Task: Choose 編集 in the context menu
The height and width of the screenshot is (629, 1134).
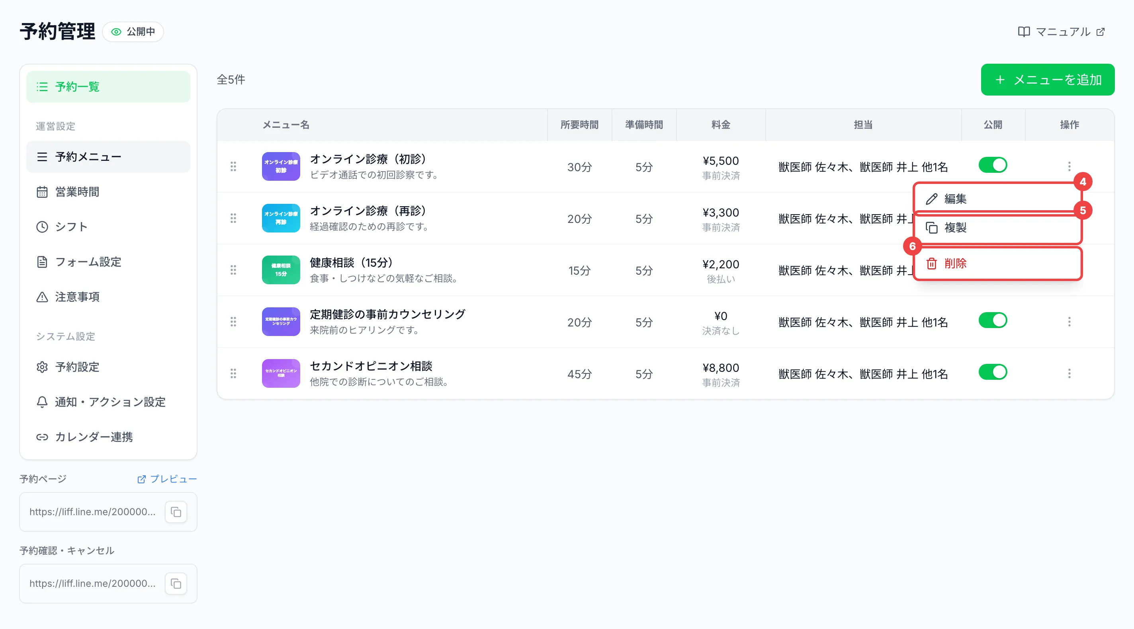Action: 997,199
